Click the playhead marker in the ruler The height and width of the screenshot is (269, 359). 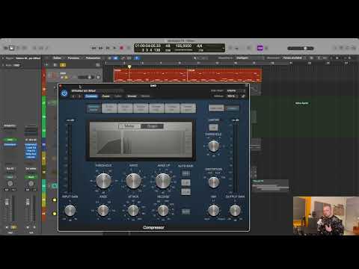(x=129, y=67)
